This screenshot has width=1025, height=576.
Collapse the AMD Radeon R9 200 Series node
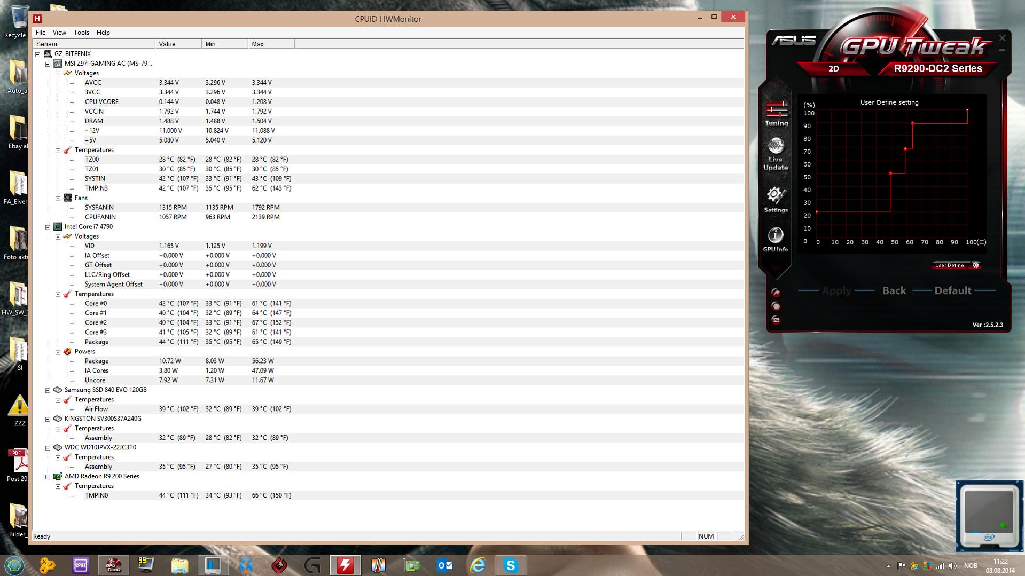click(48, 477)
